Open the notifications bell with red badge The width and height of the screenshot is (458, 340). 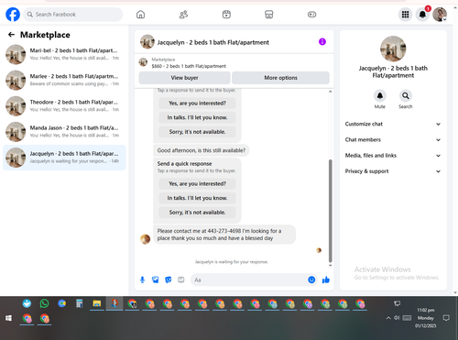tap(422, 15)
